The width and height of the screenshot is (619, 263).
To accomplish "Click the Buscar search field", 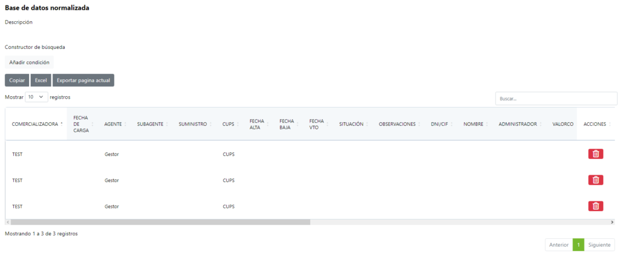I will (x=556, y=99).
